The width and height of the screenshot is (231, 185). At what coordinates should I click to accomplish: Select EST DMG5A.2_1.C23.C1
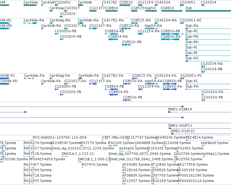pyautogui.click(x=65, y=157)
